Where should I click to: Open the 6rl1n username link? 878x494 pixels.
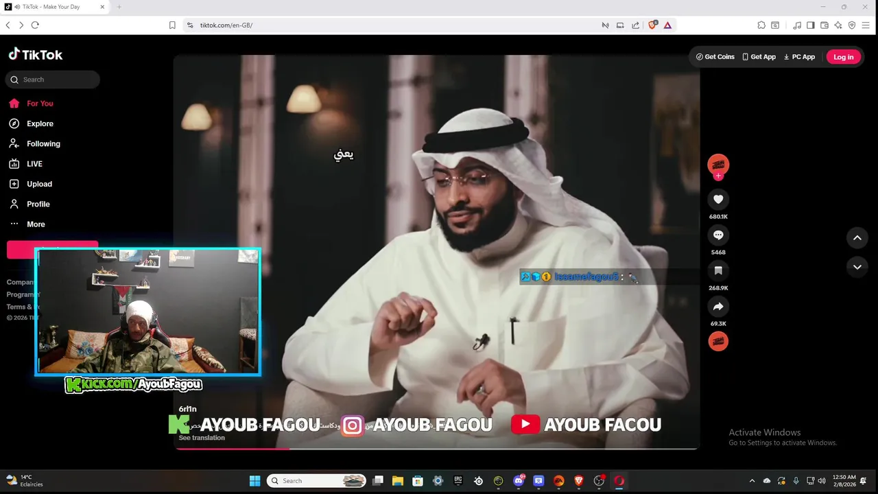(187, 409)
